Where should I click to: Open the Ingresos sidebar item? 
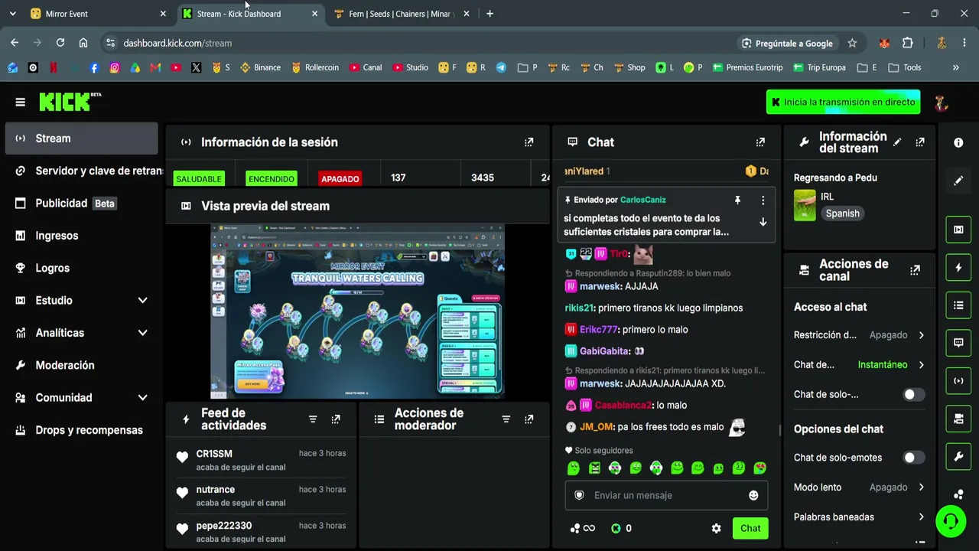click(82, 236)
